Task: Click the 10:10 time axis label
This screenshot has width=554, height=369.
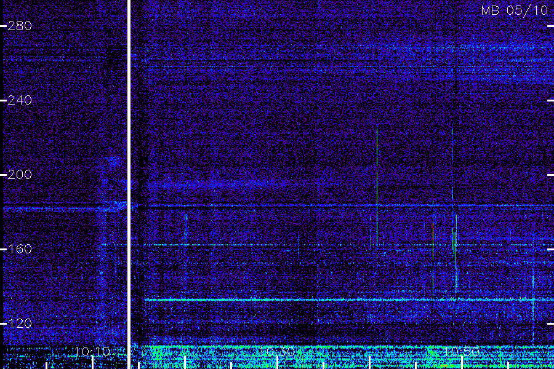Action: [x=92, y=352]
